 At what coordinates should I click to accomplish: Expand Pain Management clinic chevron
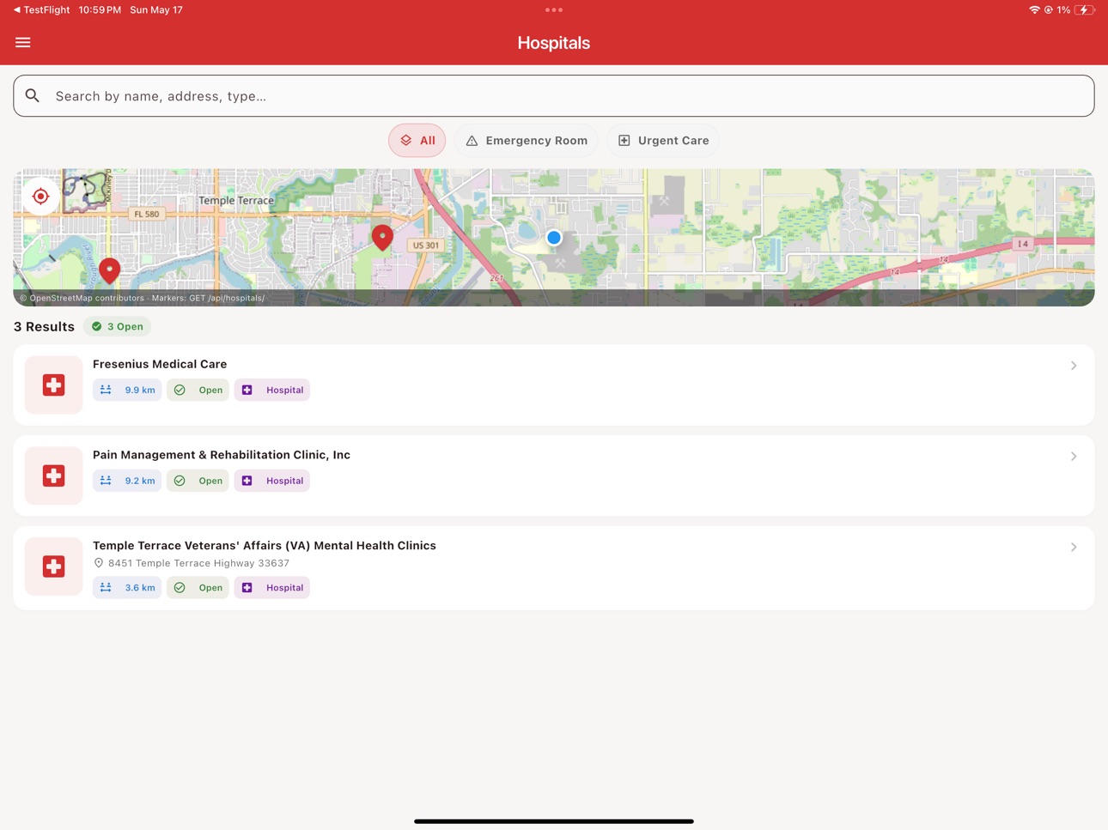[1074, 457]
